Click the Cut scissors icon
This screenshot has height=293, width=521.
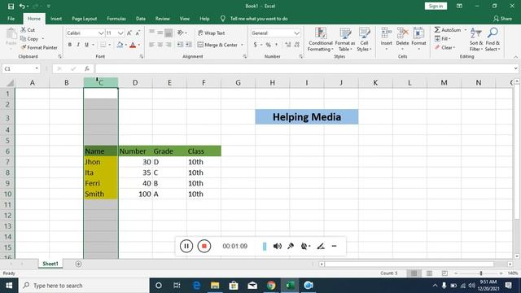pyautogui.click(x=24, y=30)
